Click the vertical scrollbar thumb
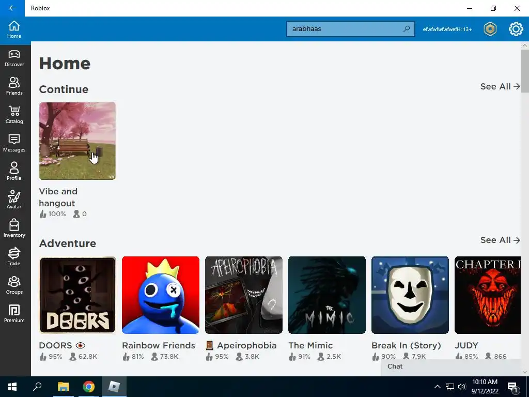The width and height of the screenshot is (529, 397). [525, 71]
